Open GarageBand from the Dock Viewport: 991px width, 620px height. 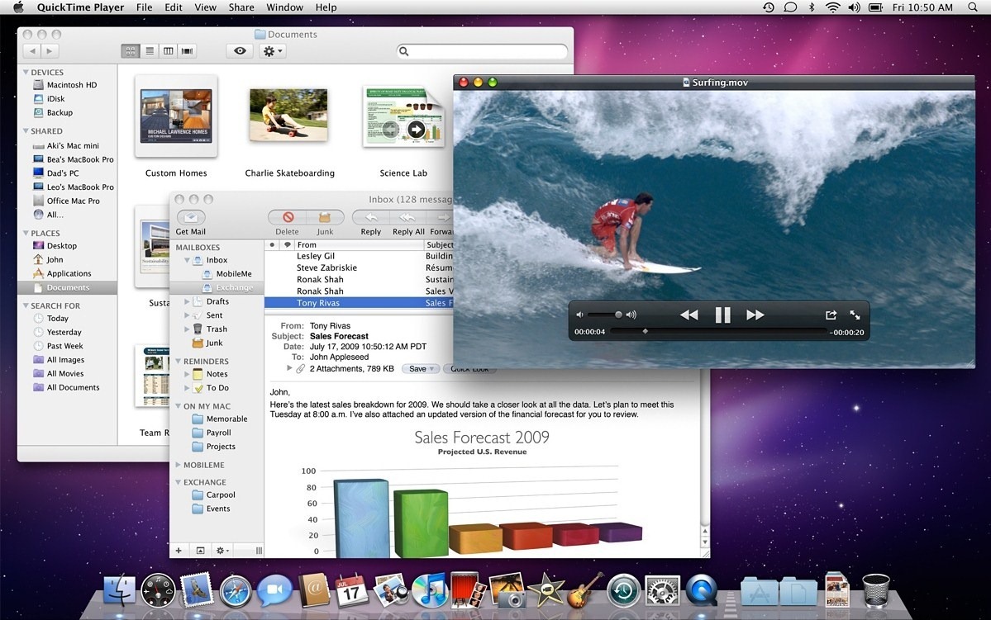(578, 591)
